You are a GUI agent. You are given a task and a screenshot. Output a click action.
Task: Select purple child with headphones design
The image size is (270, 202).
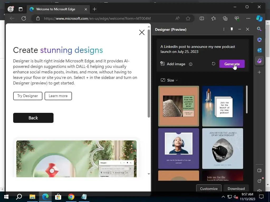tap(179, 148)
